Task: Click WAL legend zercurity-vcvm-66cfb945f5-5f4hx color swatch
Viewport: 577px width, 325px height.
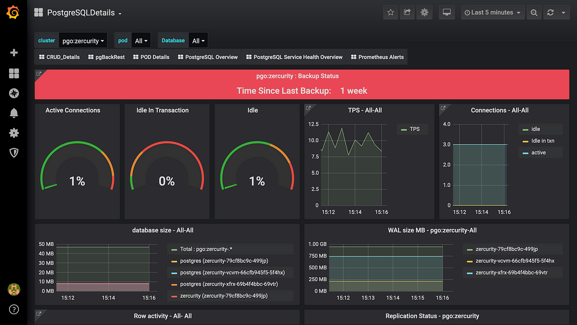Action: (469, 261)
